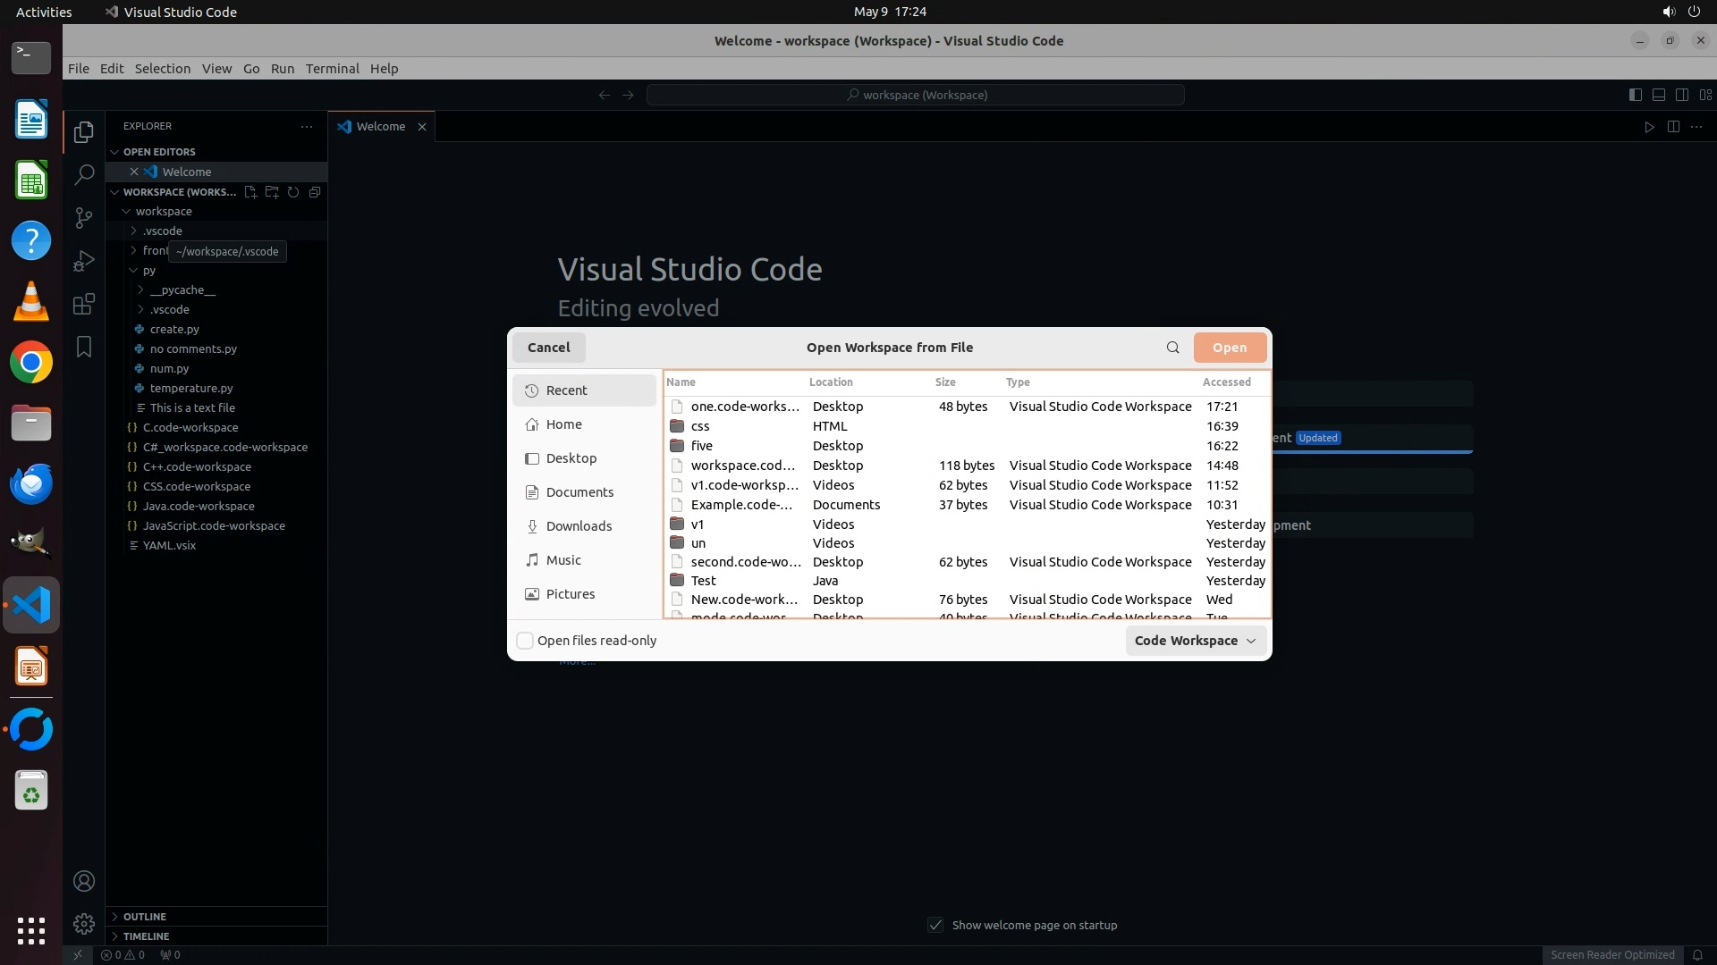Click search icon in file dialog

(x=1172, y=348)
